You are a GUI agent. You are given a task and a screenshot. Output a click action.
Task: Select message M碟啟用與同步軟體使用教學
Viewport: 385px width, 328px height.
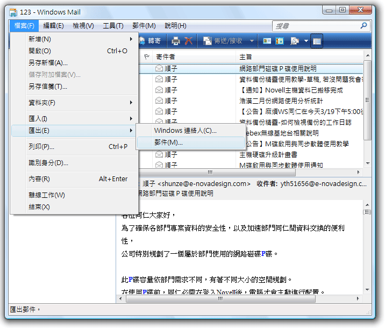point(297,144)
